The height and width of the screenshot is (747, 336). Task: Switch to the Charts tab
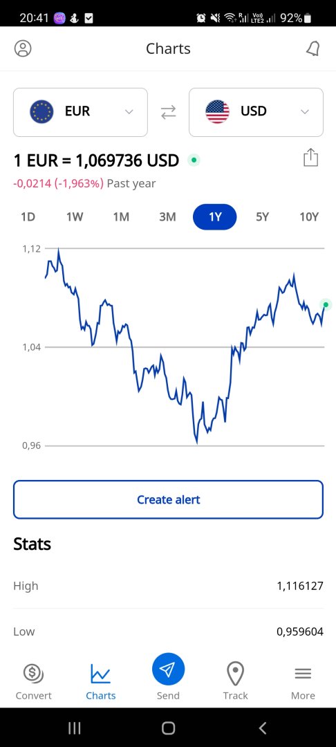[x=100, y=682]
